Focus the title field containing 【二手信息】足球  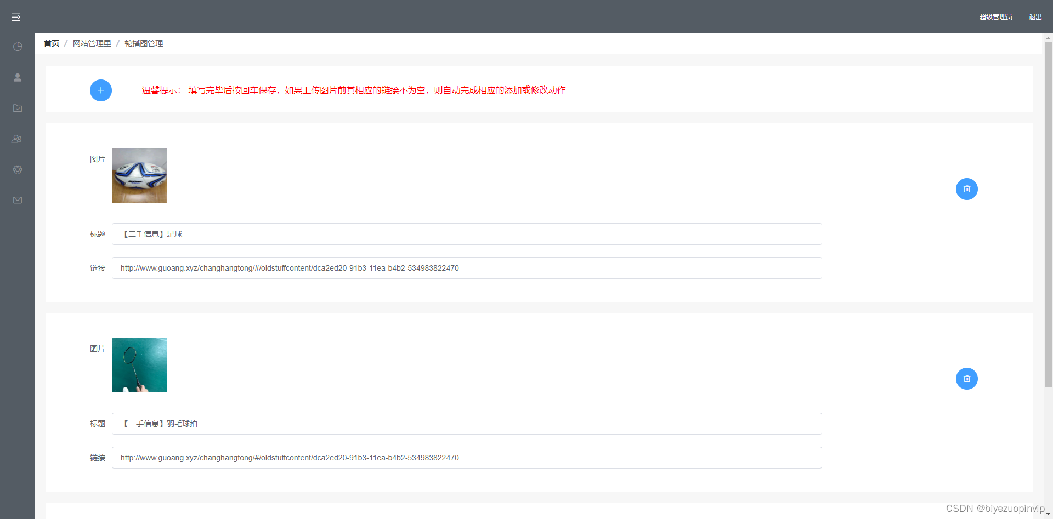point(467,234)
